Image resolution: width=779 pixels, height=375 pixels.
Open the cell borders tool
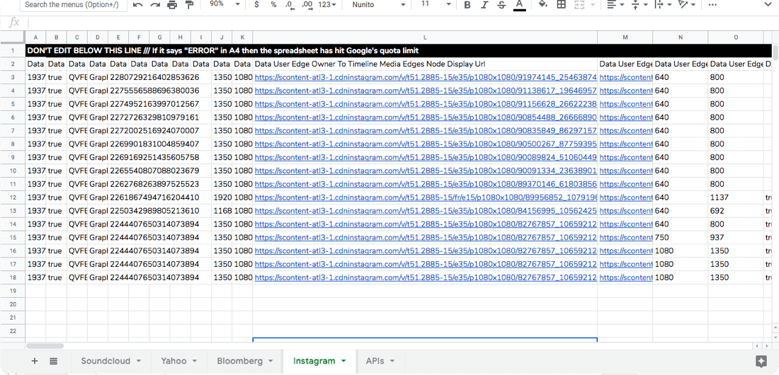point(561,5)
